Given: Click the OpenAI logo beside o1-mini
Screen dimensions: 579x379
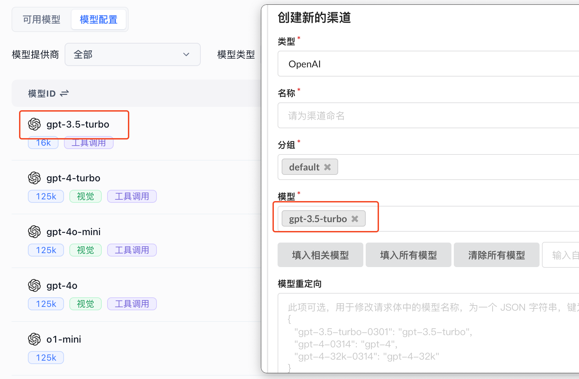Looking at the screenshot, I should pos(34,339).
